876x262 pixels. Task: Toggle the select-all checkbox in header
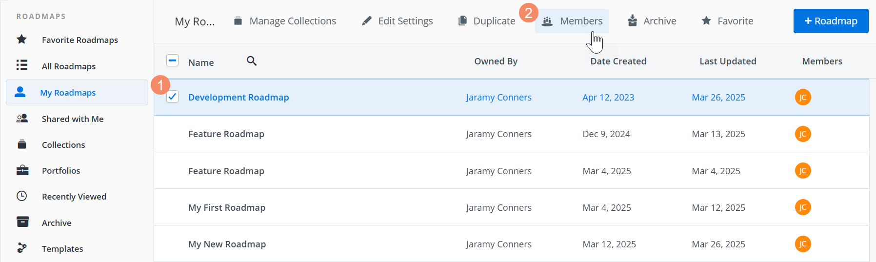(173, 60)
